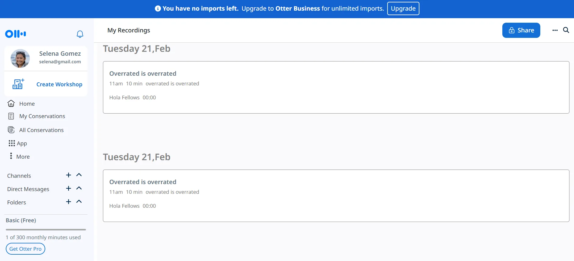
Task: Click the Get Otter Pro button
Action: click(26, 249)
